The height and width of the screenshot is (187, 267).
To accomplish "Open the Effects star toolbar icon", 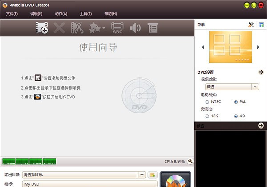I will [95, 28].
